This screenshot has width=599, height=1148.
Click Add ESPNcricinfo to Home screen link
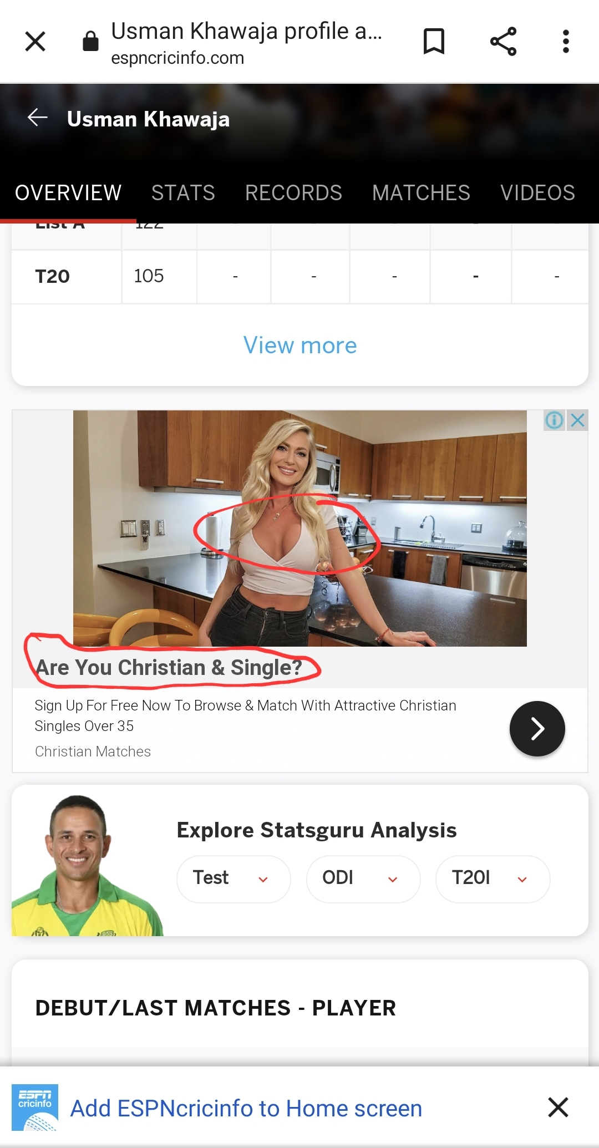click(246, 1108)
